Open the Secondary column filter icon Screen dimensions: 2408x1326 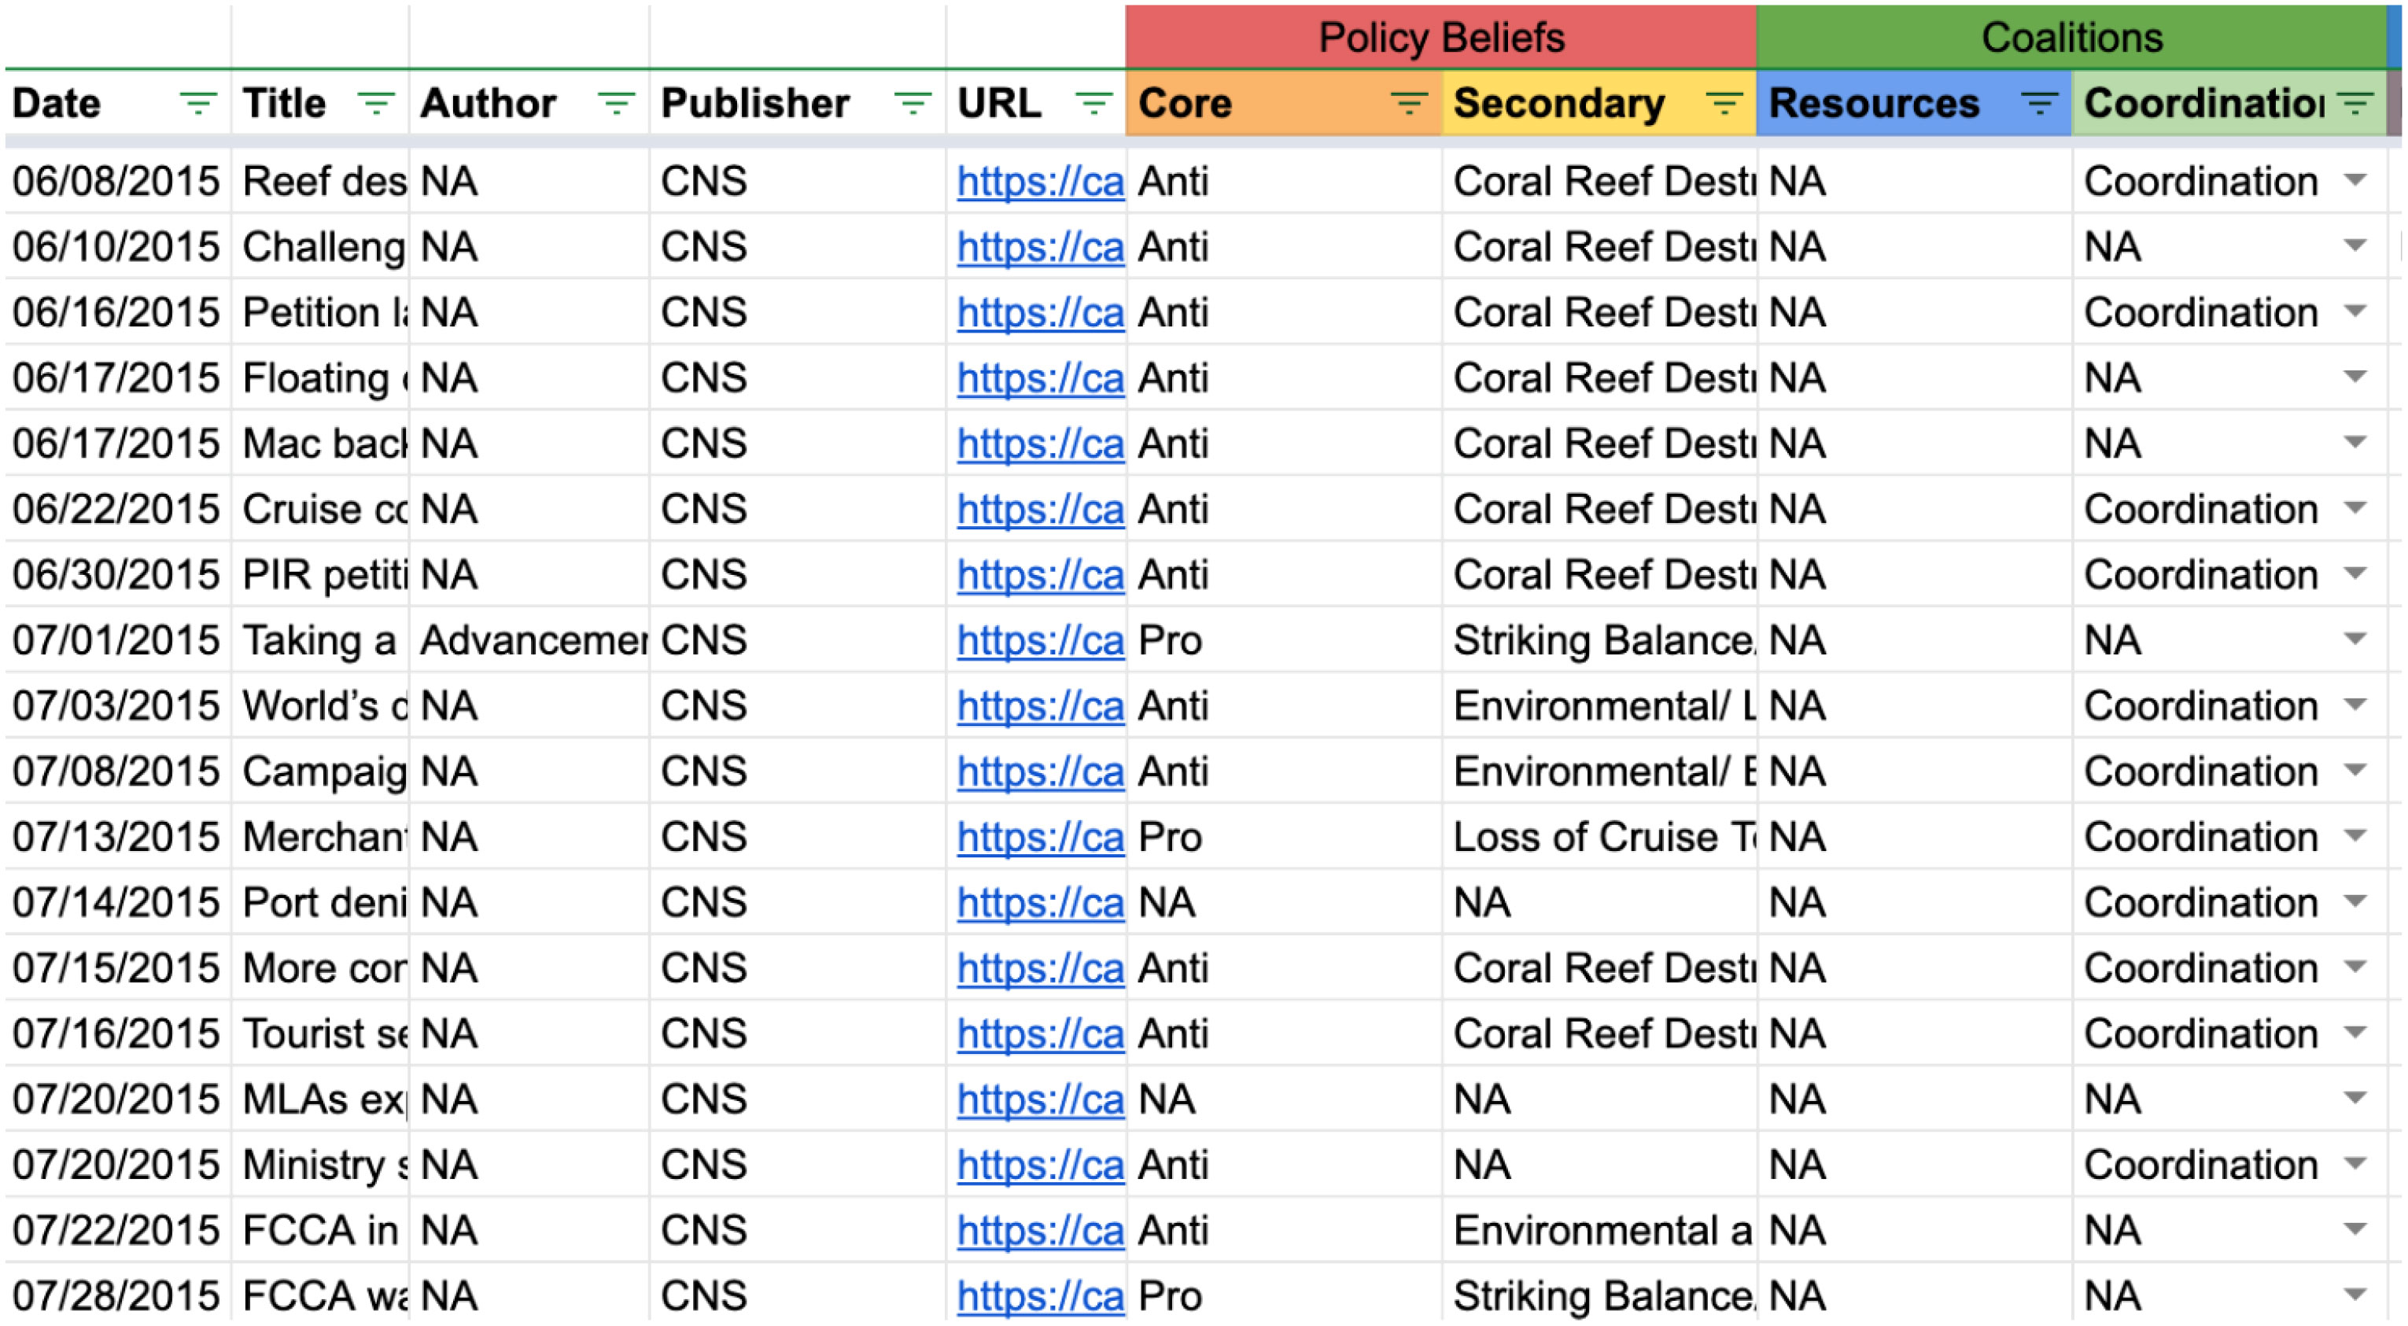[x=1723, y=103]
